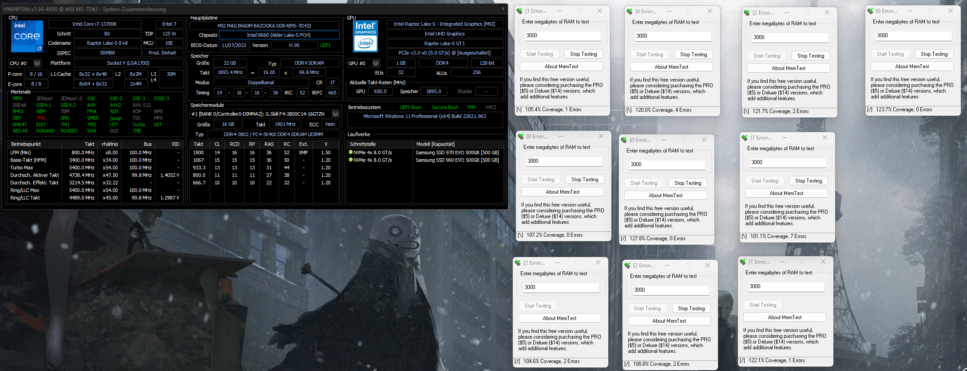Screen dimensions: 967x371
Task: Click MemTest title icon of 123.7% Coverage window
Action: click(x=871, y=11)
